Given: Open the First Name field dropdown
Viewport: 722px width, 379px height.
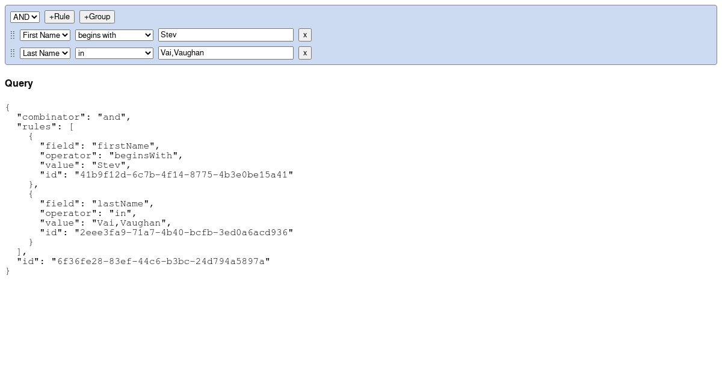Looking at the screenshot, I should pos(45,35).
